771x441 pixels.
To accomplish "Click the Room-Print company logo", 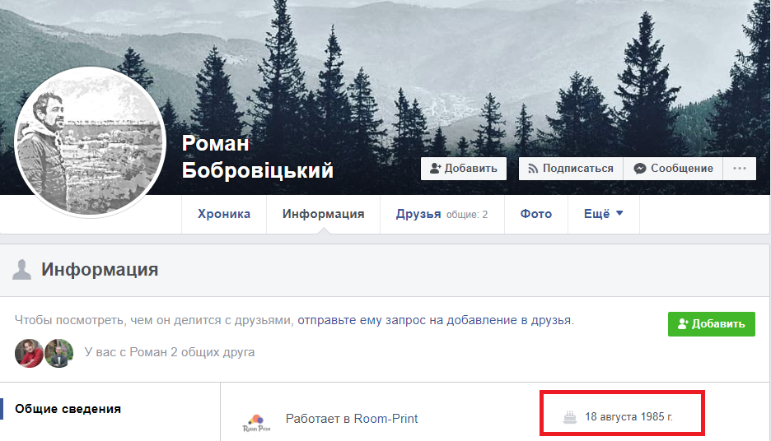I will 256,423.
